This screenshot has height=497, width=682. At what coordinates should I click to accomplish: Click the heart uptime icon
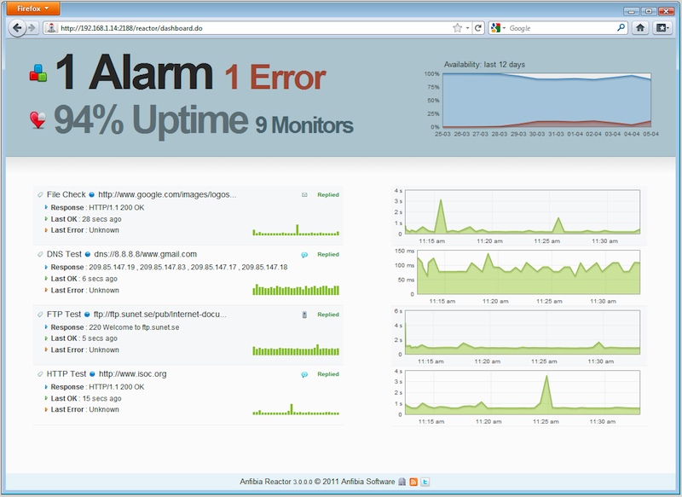pyautogui.click(x=38, y=119)
